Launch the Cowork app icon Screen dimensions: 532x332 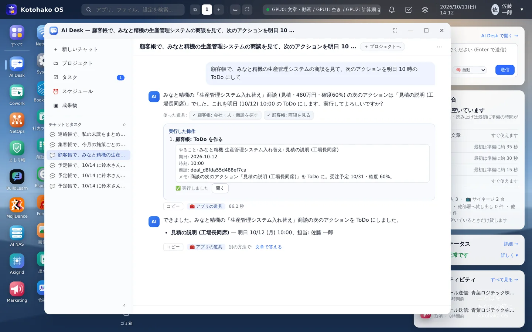tap(17, 92)
